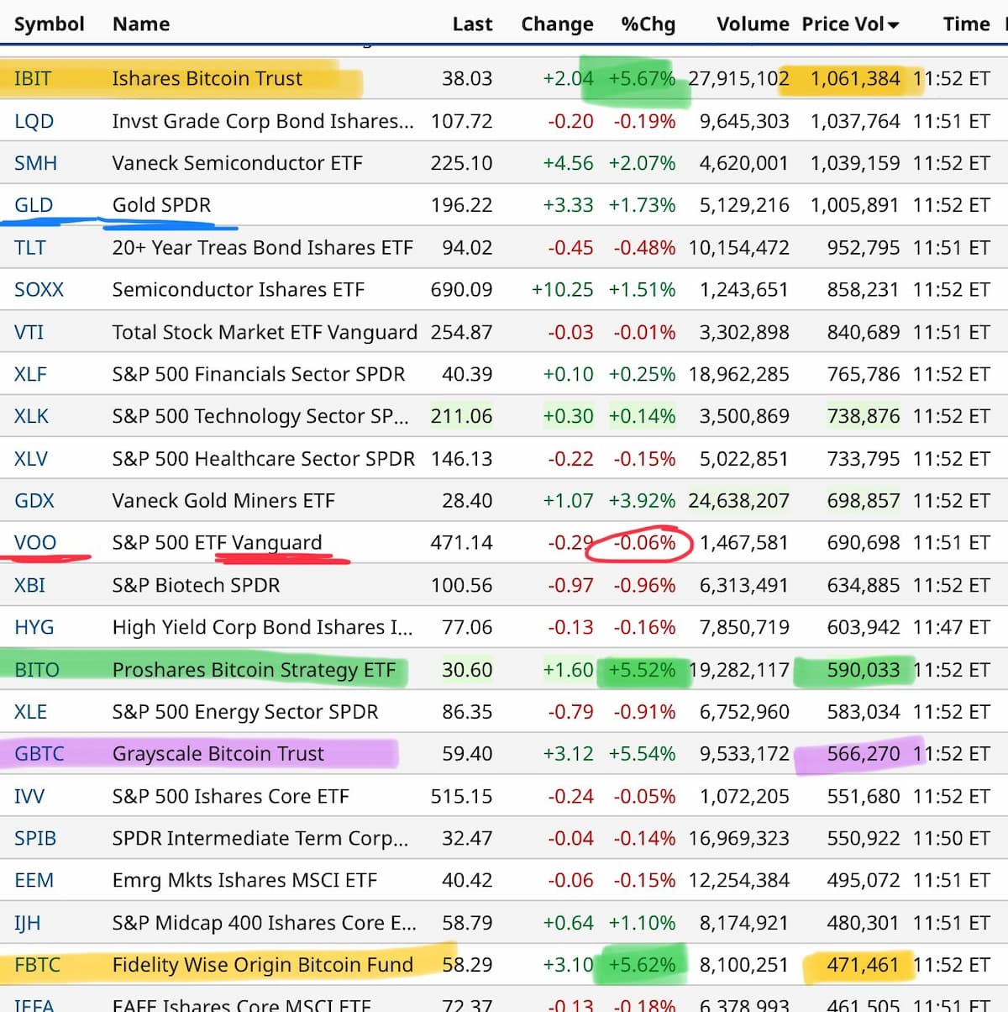Open the IBIT symbol link
Viewport: 1008px width, 1012px height.
(33, 79)
